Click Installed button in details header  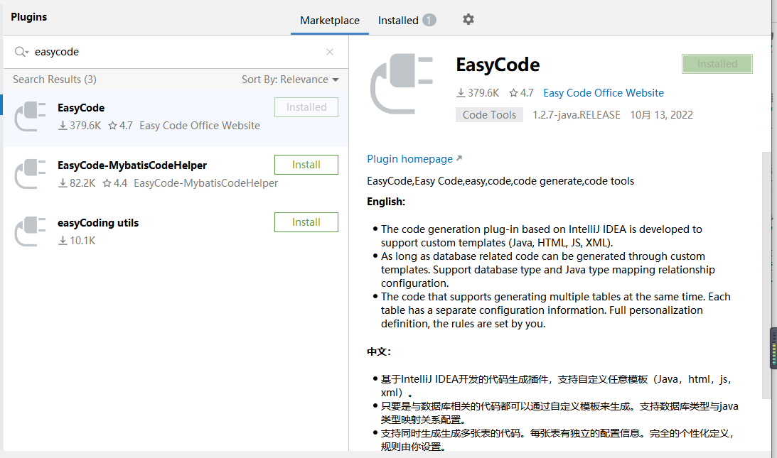point(717,64)
